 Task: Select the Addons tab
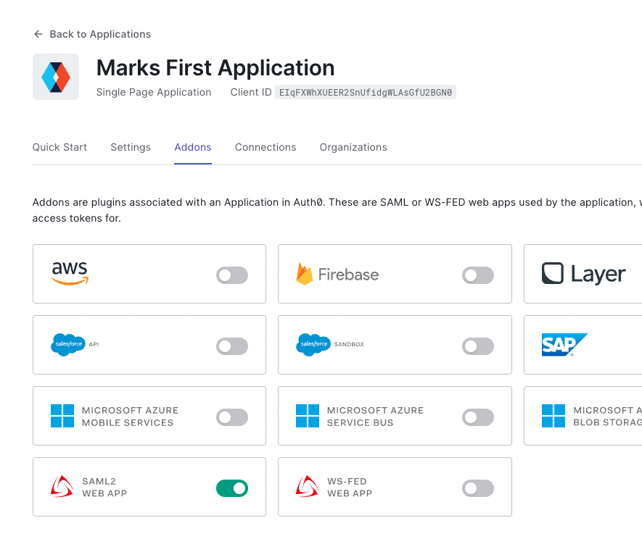(x=193, y=147)
